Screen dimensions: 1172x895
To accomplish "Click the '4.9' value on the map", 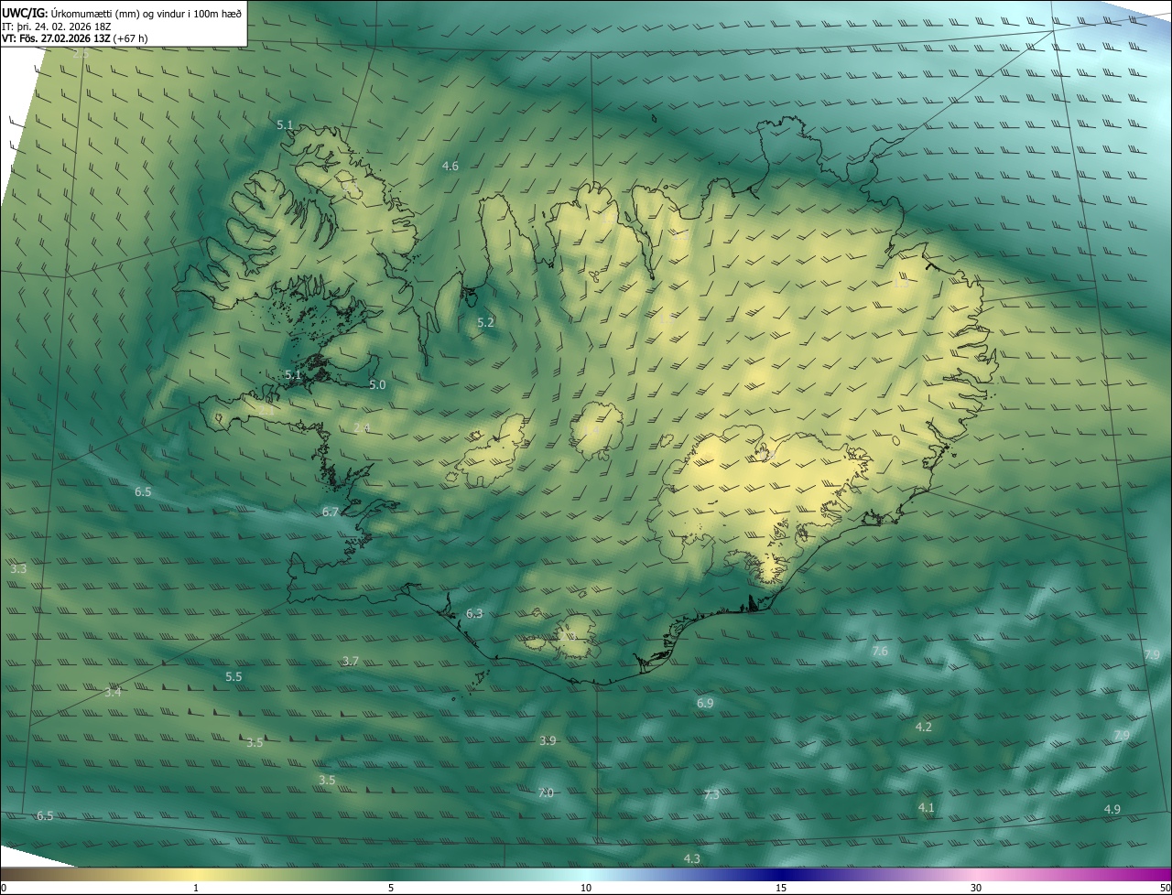I will click(1112, 809).
